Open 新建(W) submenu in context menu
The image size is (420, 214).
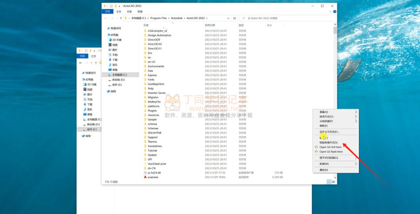336,164
